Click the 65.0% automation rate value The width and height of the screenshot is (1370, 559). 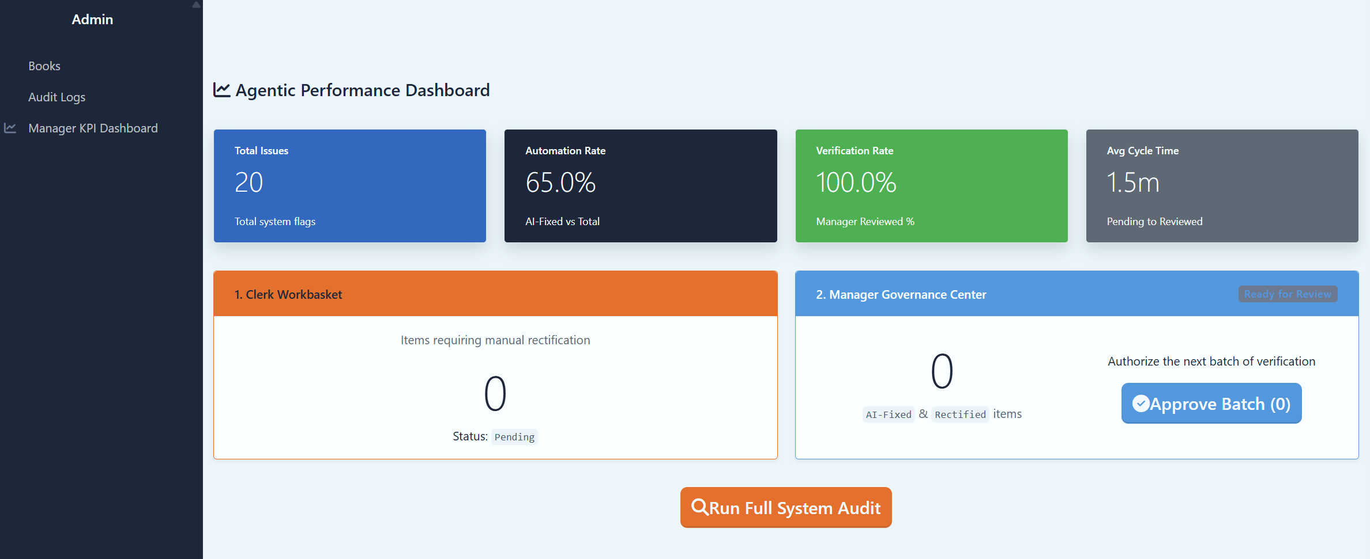(560, 183)
